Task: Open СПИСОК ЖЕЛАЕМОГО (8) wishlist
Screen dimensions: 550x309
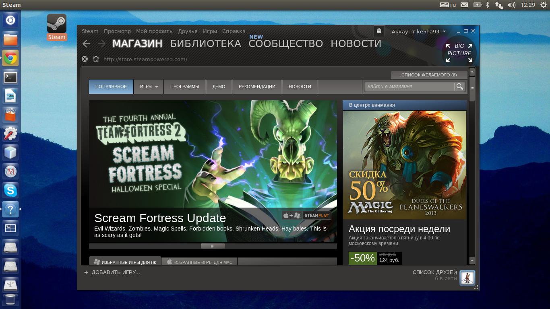Action: pyautogui.click(x=429, y=75)
